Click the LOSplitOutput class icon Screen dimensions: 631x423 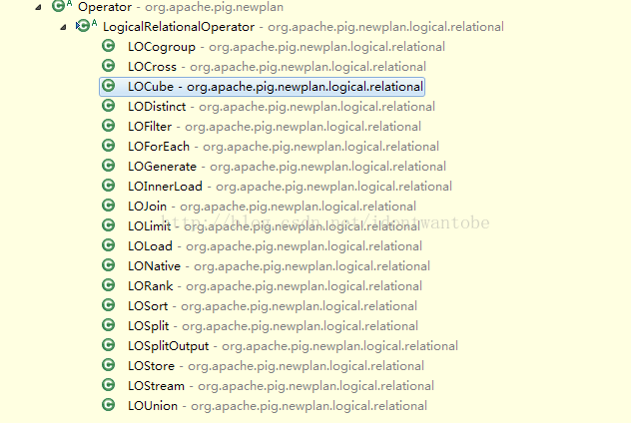point(108,345)
